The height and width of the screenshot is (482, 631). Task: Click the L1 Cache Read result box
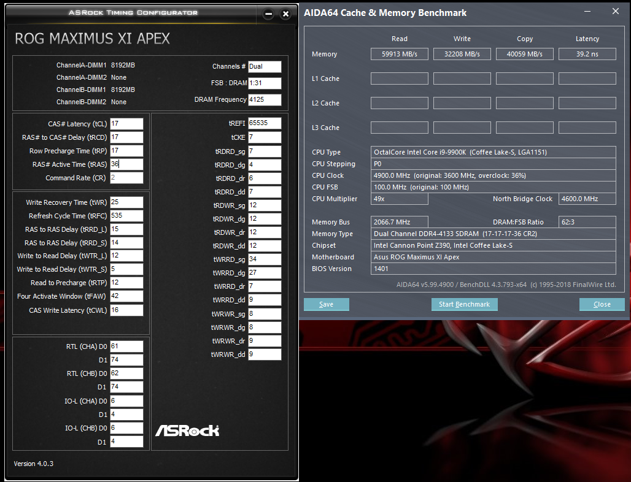point(399,78)
